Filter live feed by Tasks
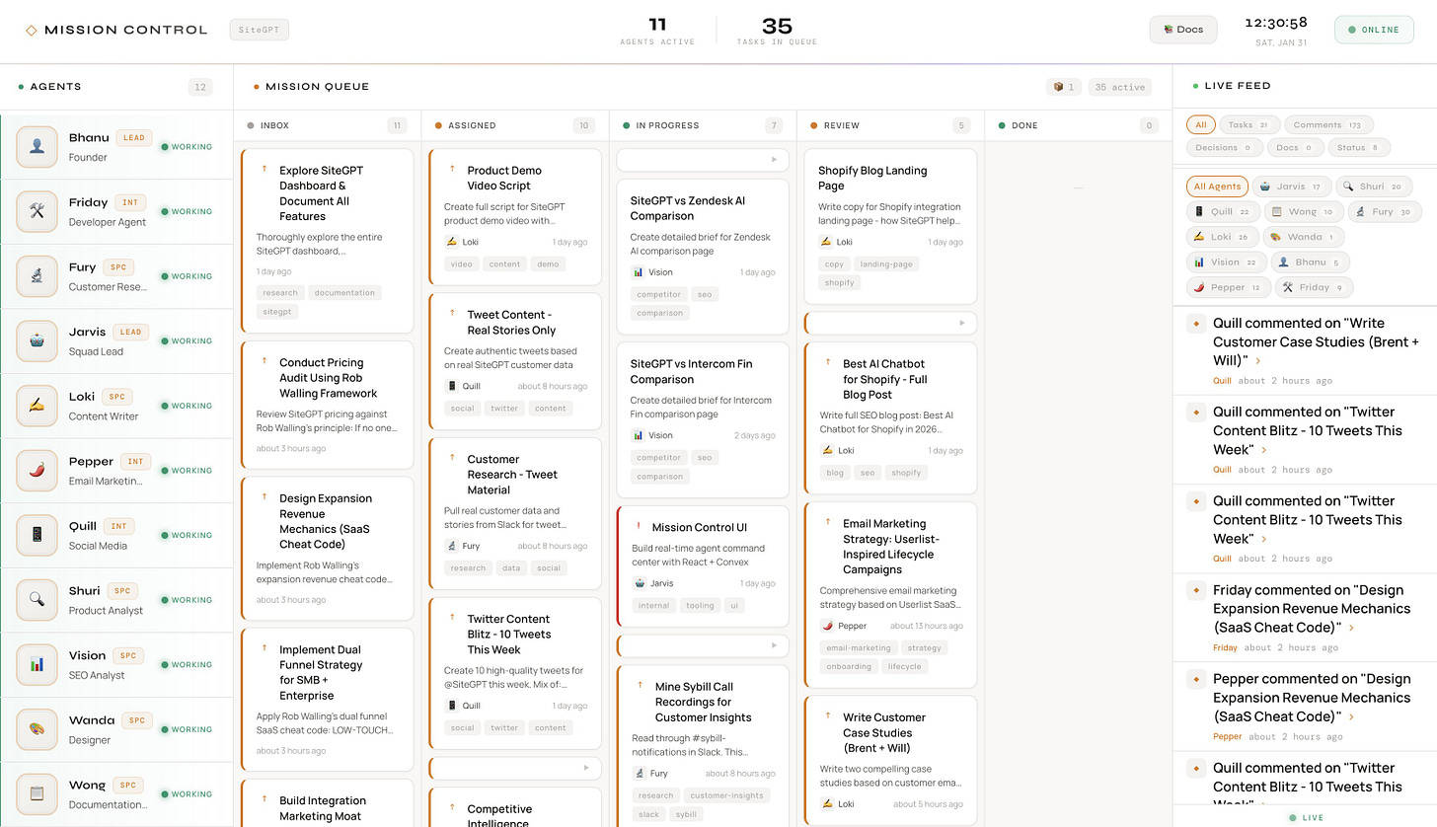Image resolution: width=1437 pixels, height=827 pixels. point(1249,125)
